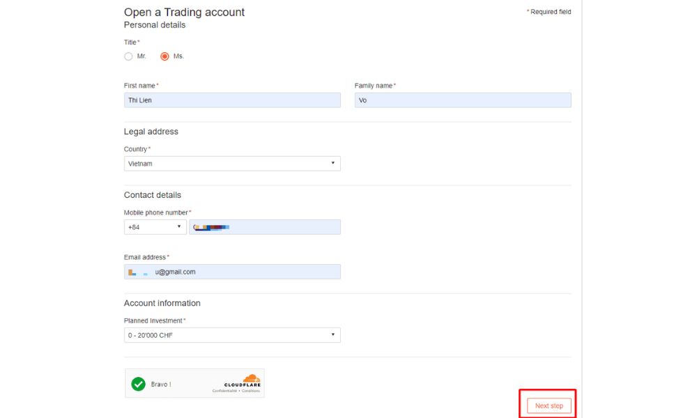Click the "Email address" field label

pyautogui.click(x=145, y=257)
